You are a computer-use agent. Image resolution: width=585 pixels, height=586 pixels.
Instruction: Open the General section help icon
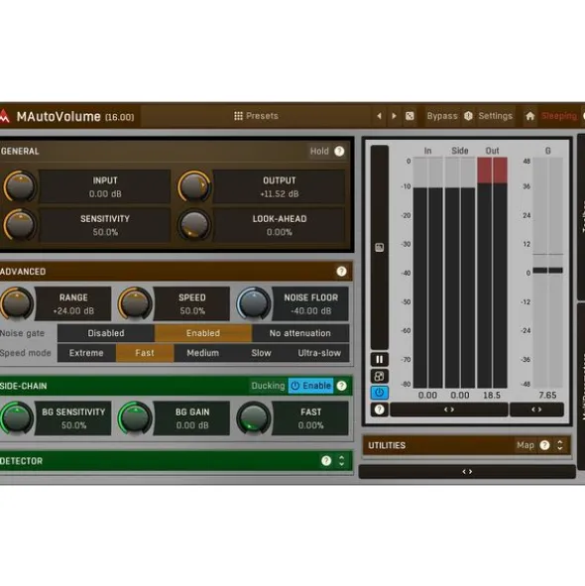(339, 151)
